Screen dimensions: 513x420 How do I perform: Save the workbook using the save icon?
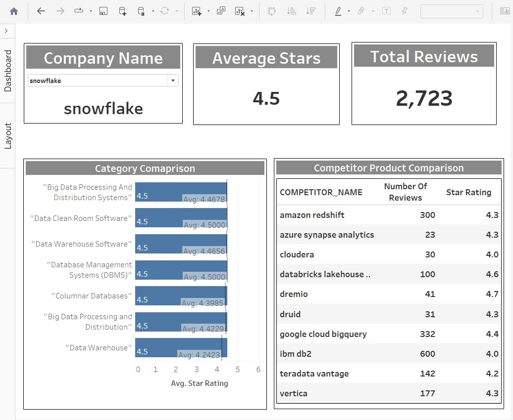click(x=103, y=11)
